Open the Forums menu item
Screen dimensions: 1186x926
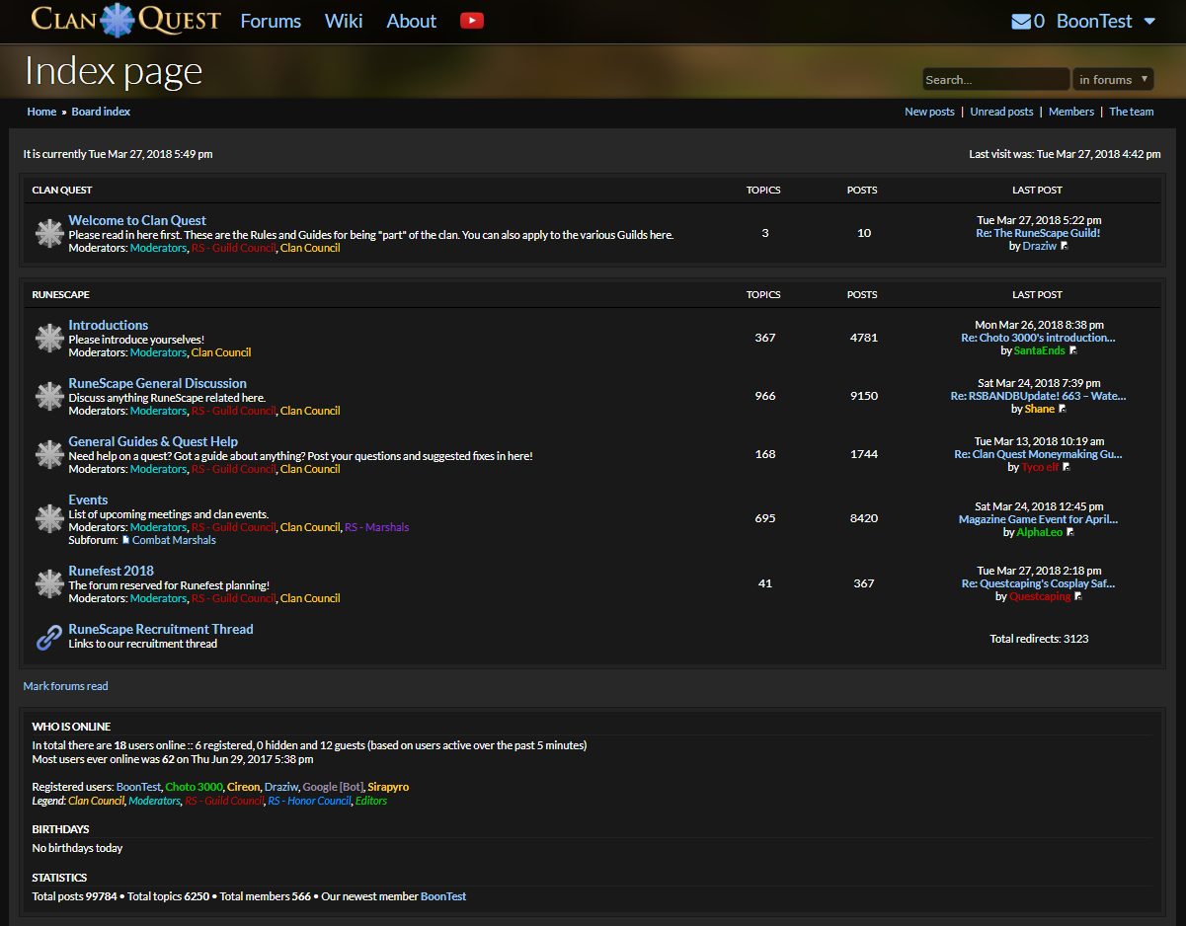(271, 21)
